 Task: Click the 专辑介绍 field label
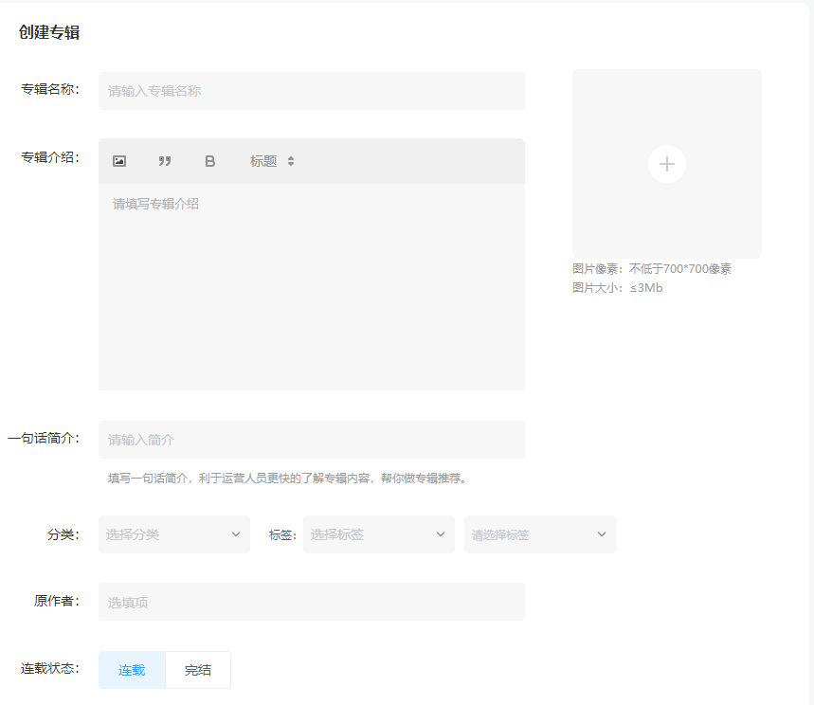click(50, 157)
